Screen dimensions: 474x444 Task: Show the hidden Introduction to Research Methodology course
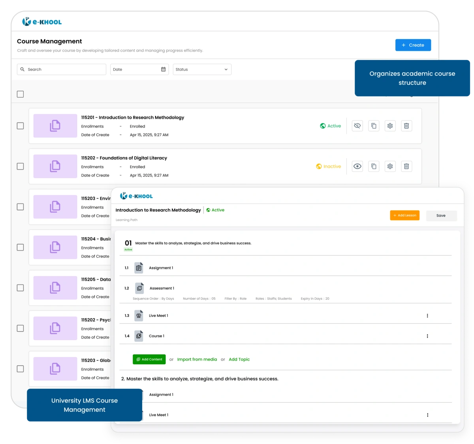tap(357, 126)
